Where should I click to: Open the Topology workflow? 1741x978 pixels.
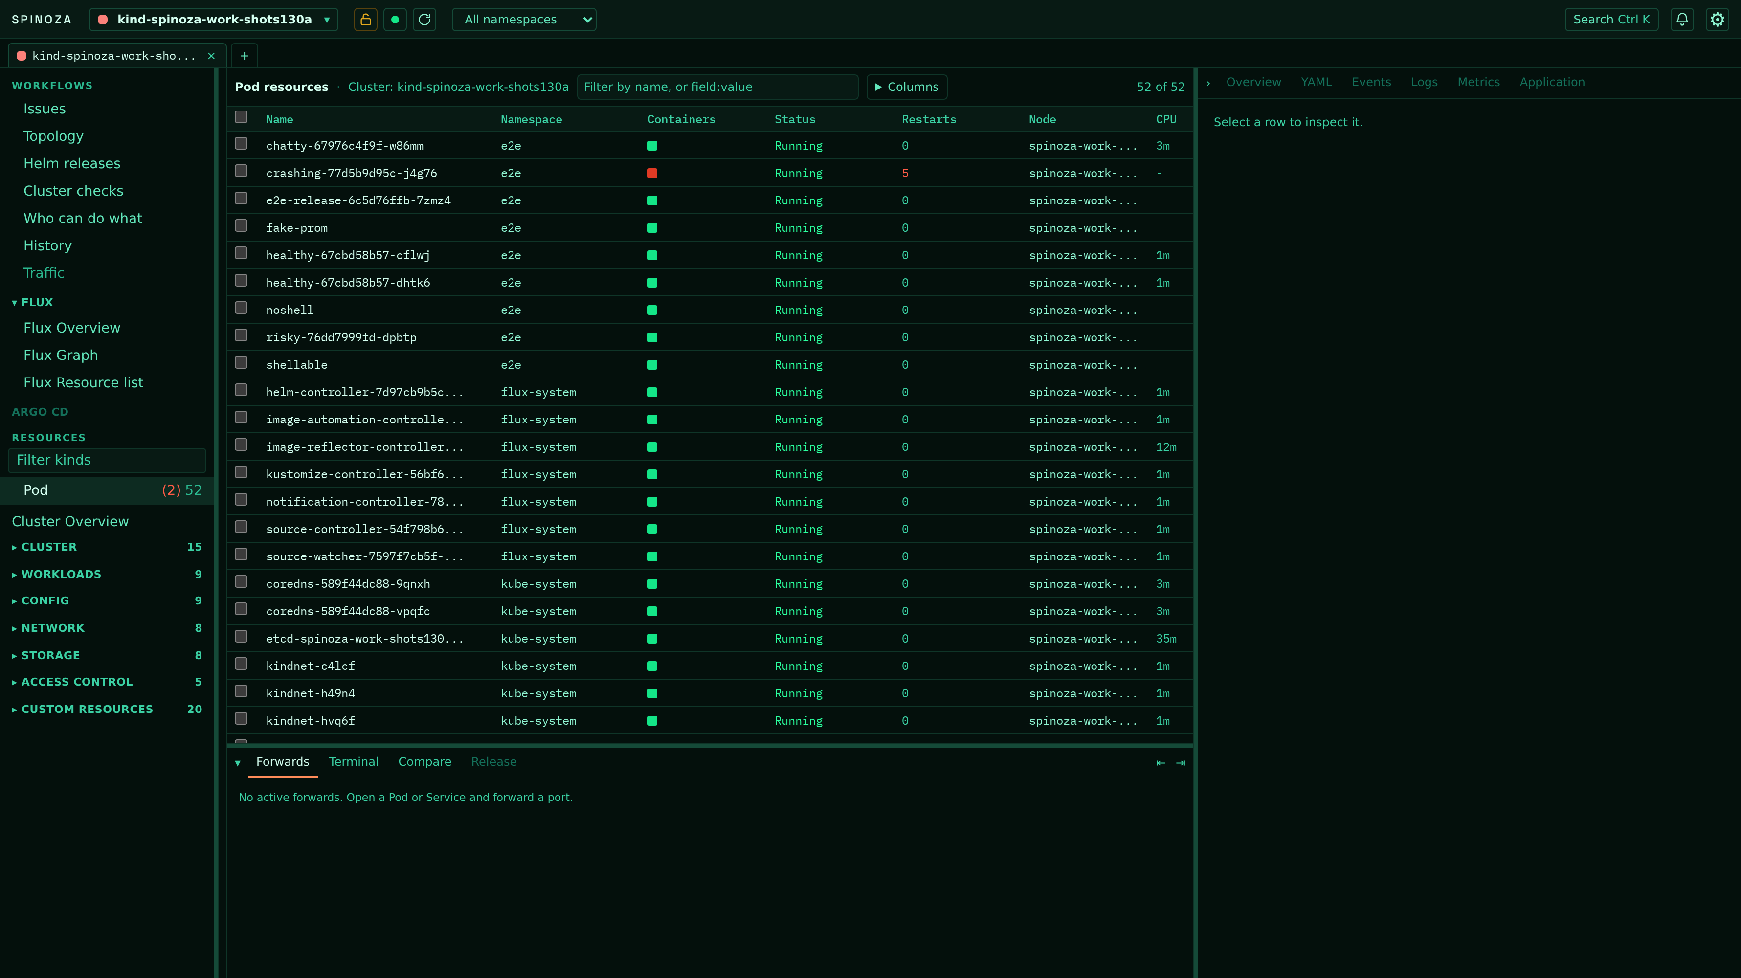[53, 136]
